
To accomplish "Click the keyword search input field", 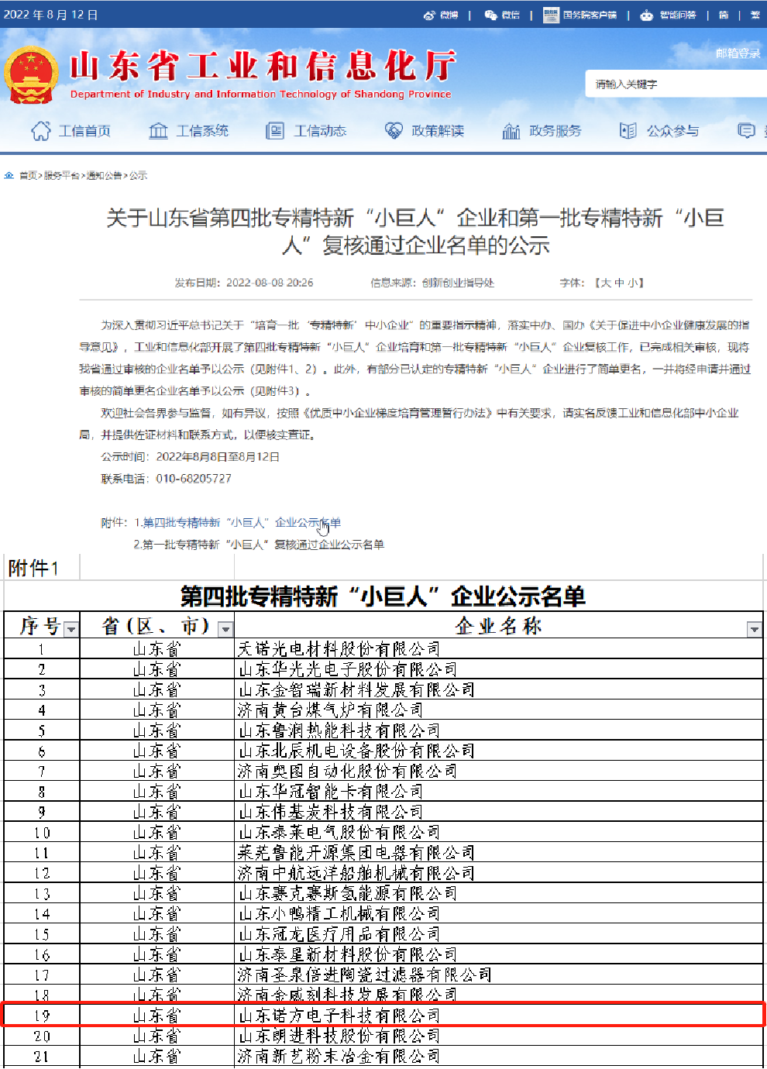I will [674, 84].
